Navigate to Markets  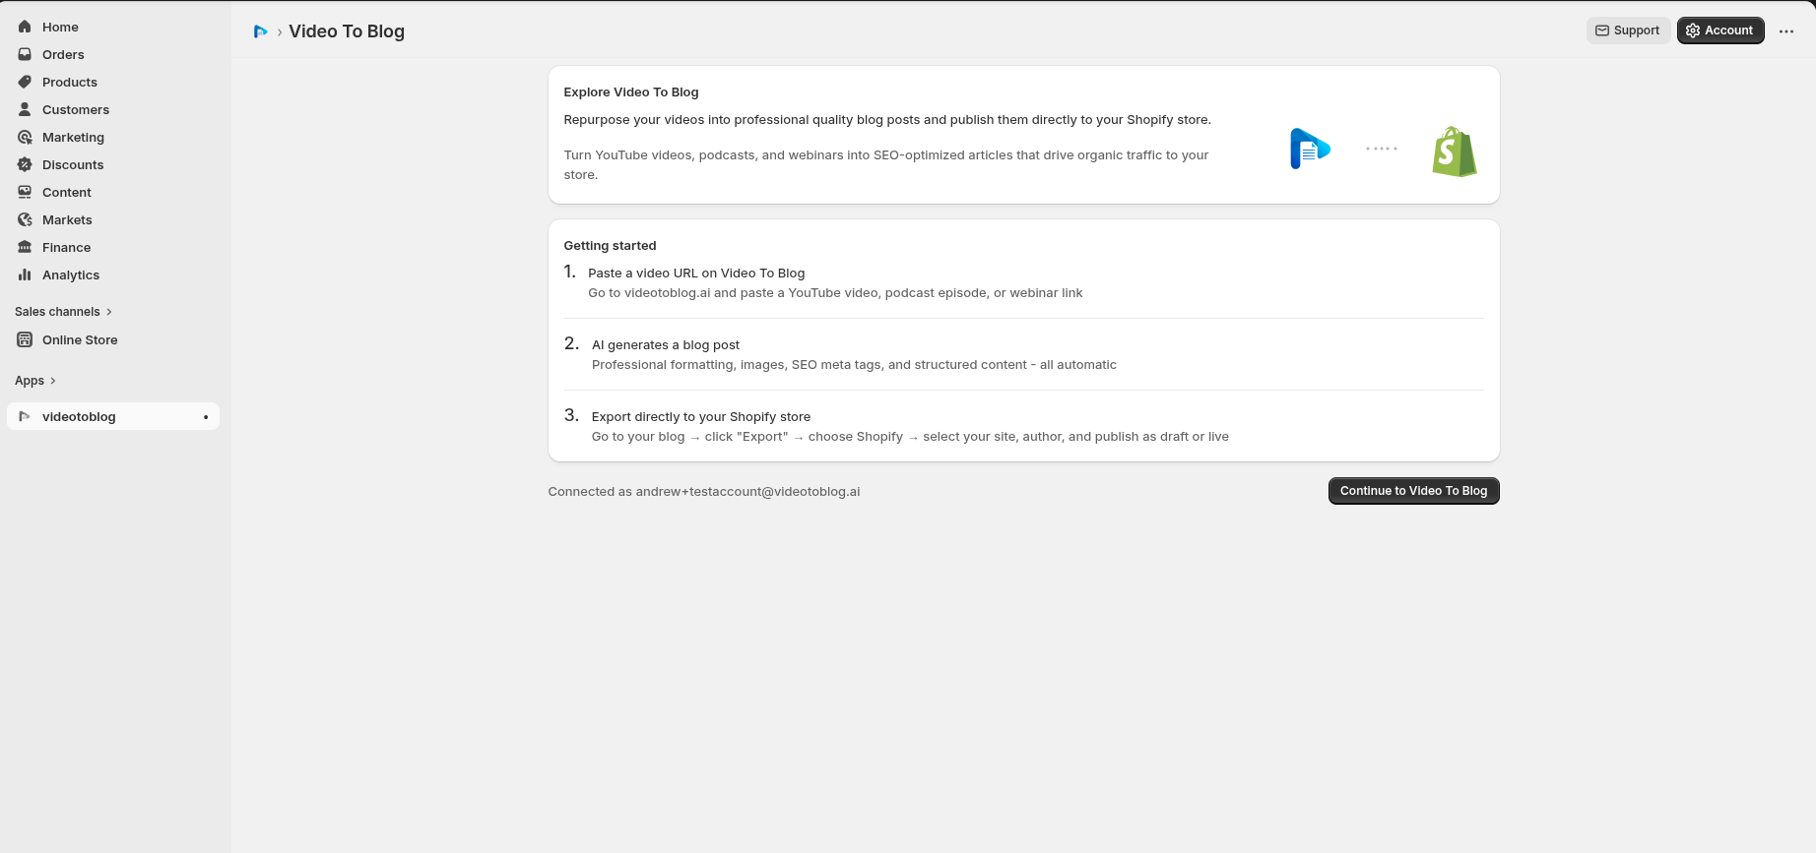click(113, 219)
